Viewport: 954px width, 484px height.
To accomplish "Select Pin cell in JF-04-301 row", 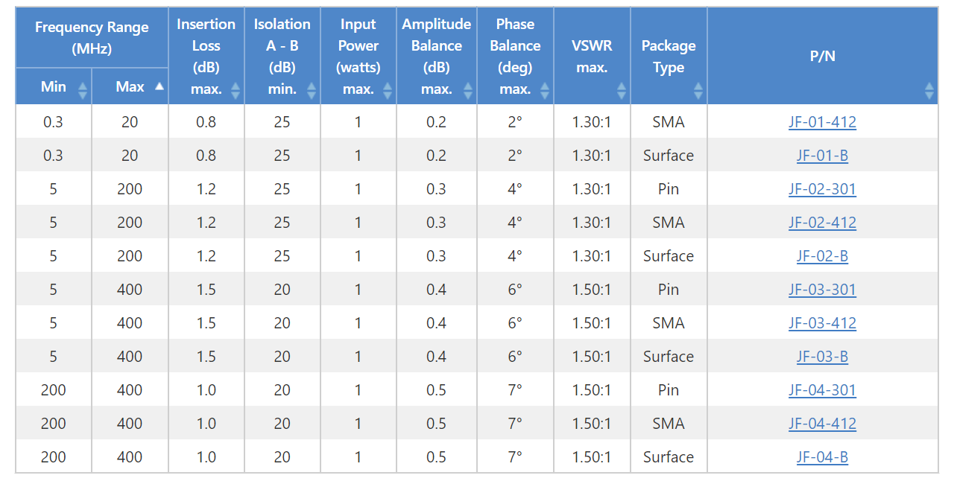I will tap(669, 390).
